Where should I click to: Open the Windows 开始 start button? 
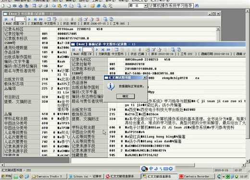coord(6,176)
